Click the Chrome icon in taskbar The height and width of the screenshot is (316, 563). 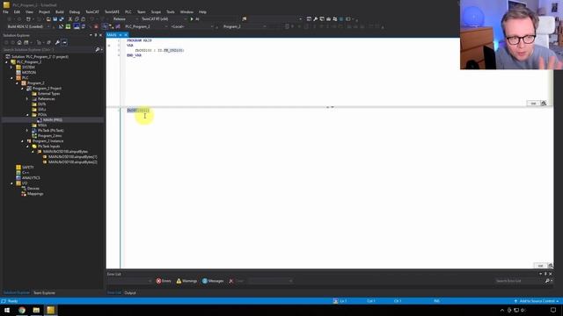22,310
